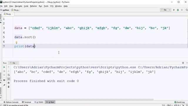Open the Navigate menu

[19, 6]
